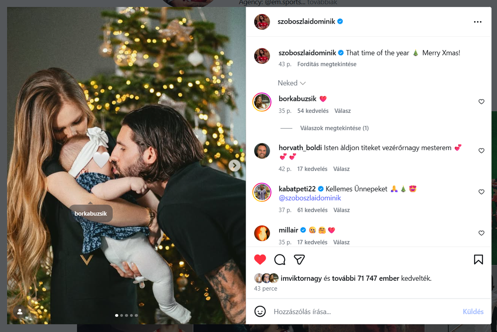Open the borkabuzsik tag on the photo

click(x=91, y=214)
